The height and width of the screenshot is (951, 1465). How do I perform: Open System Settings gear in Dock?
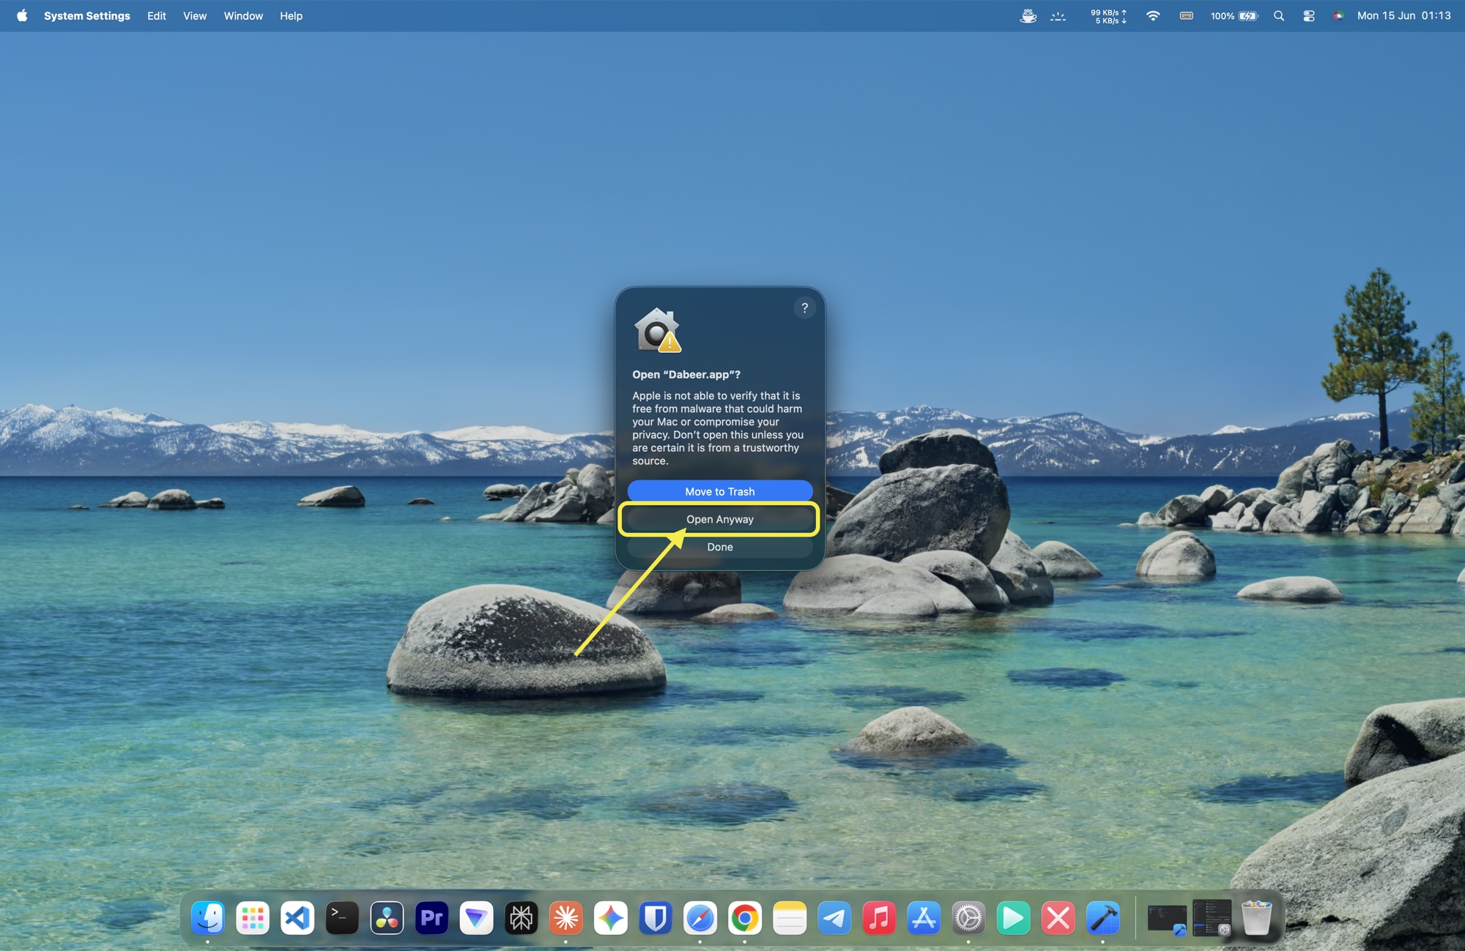coord(968,917)
